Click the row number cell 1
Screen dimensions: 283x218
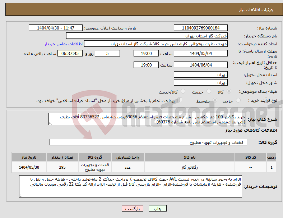click(x=271, y=167)
